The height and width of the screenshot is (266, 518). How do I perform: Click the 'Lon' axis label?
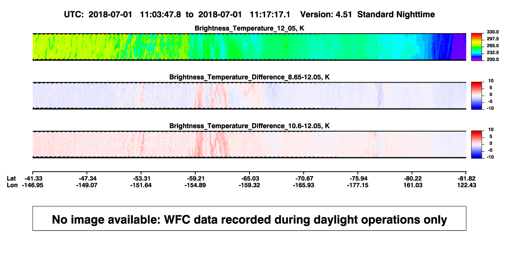coord(12,185)
